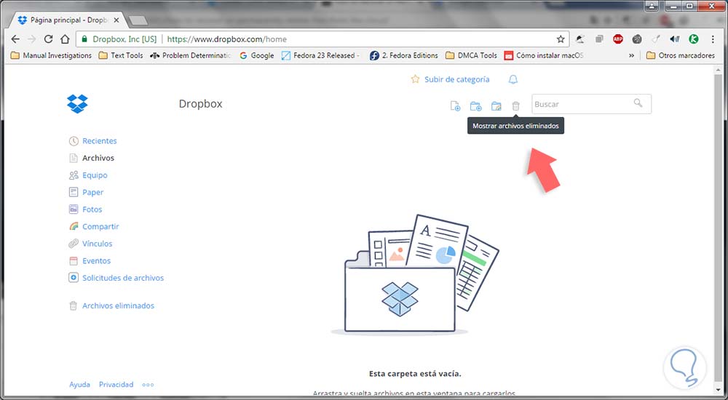The image size is (728, 400).
Task: Bookmark page with address bar star
Action: (x=561, y=39)
